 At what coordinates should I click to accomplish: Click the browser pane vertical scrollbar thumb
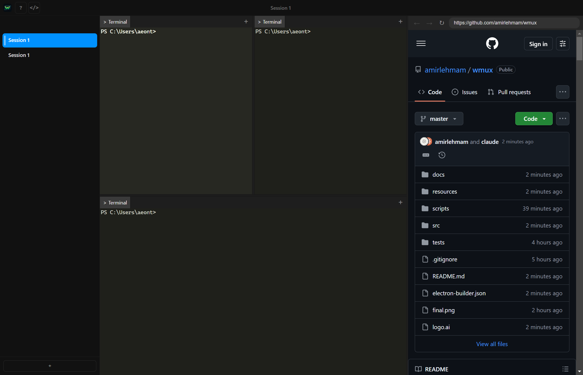579,49
